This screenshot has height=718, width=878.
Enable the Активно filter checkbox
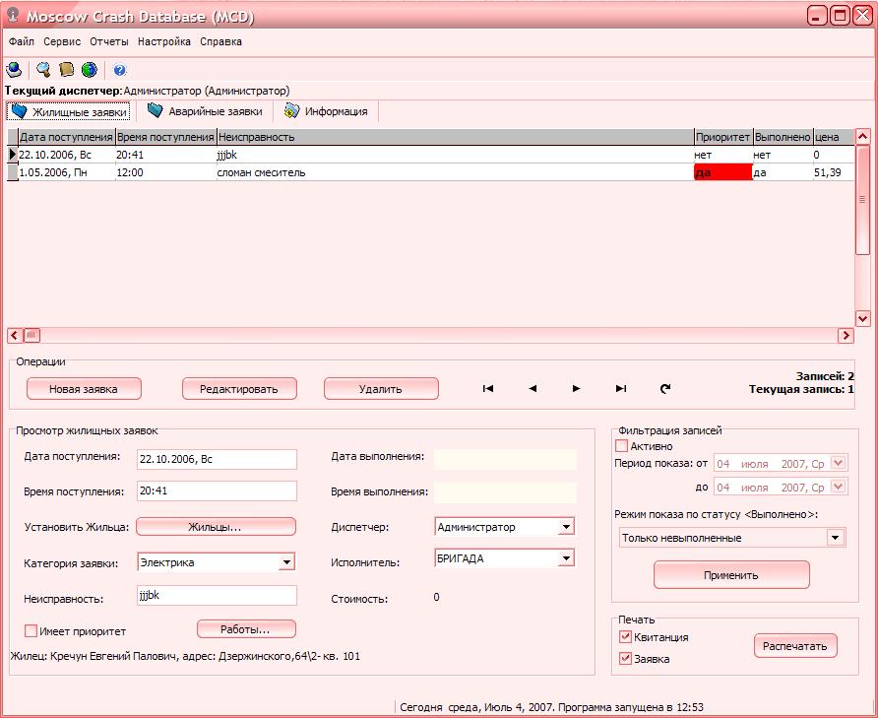coord(621,446)
